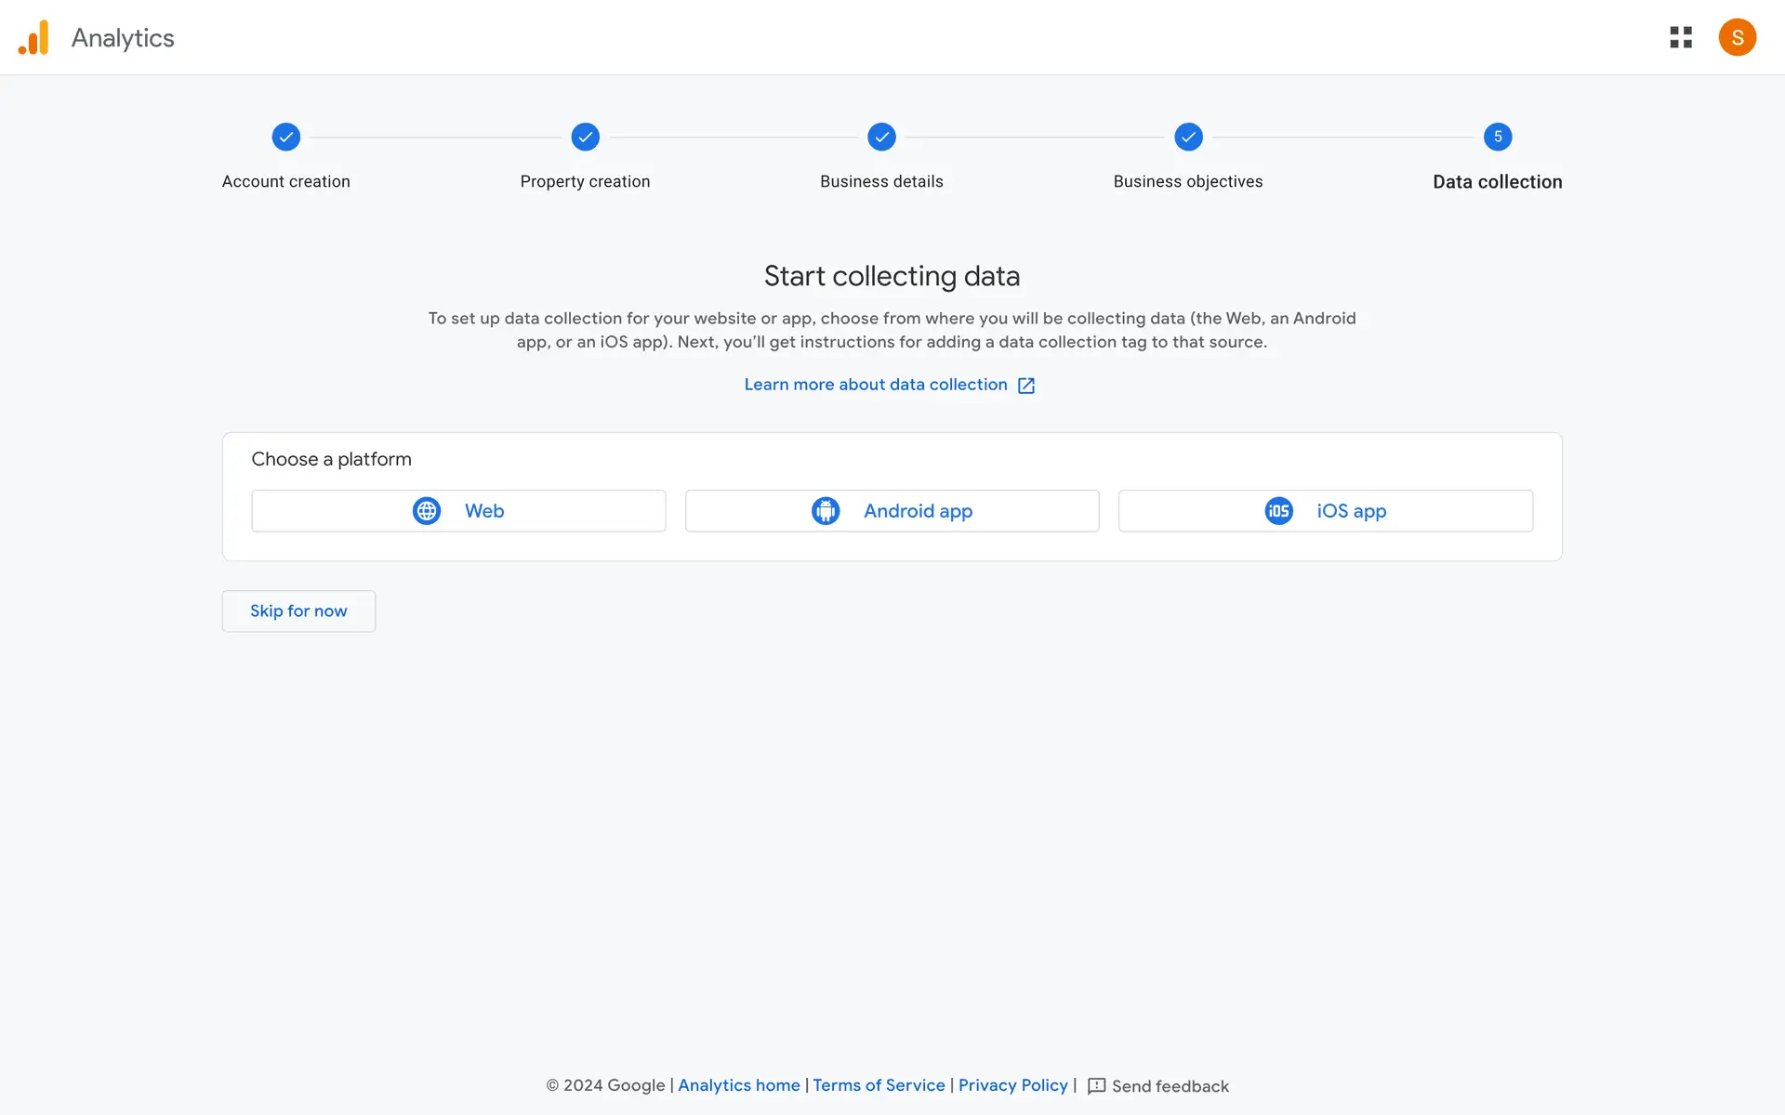
Task: Open the account avatar labeled S
Action: [x=1737, y=37]
